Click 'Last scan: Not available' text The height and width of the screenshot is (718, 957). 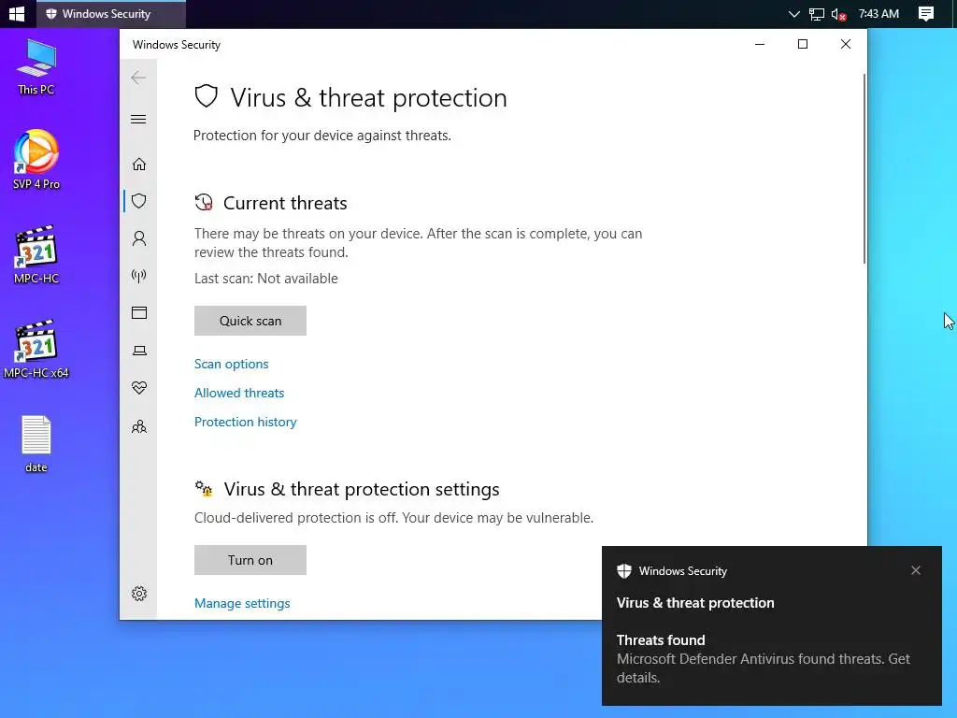coord(266,279)
